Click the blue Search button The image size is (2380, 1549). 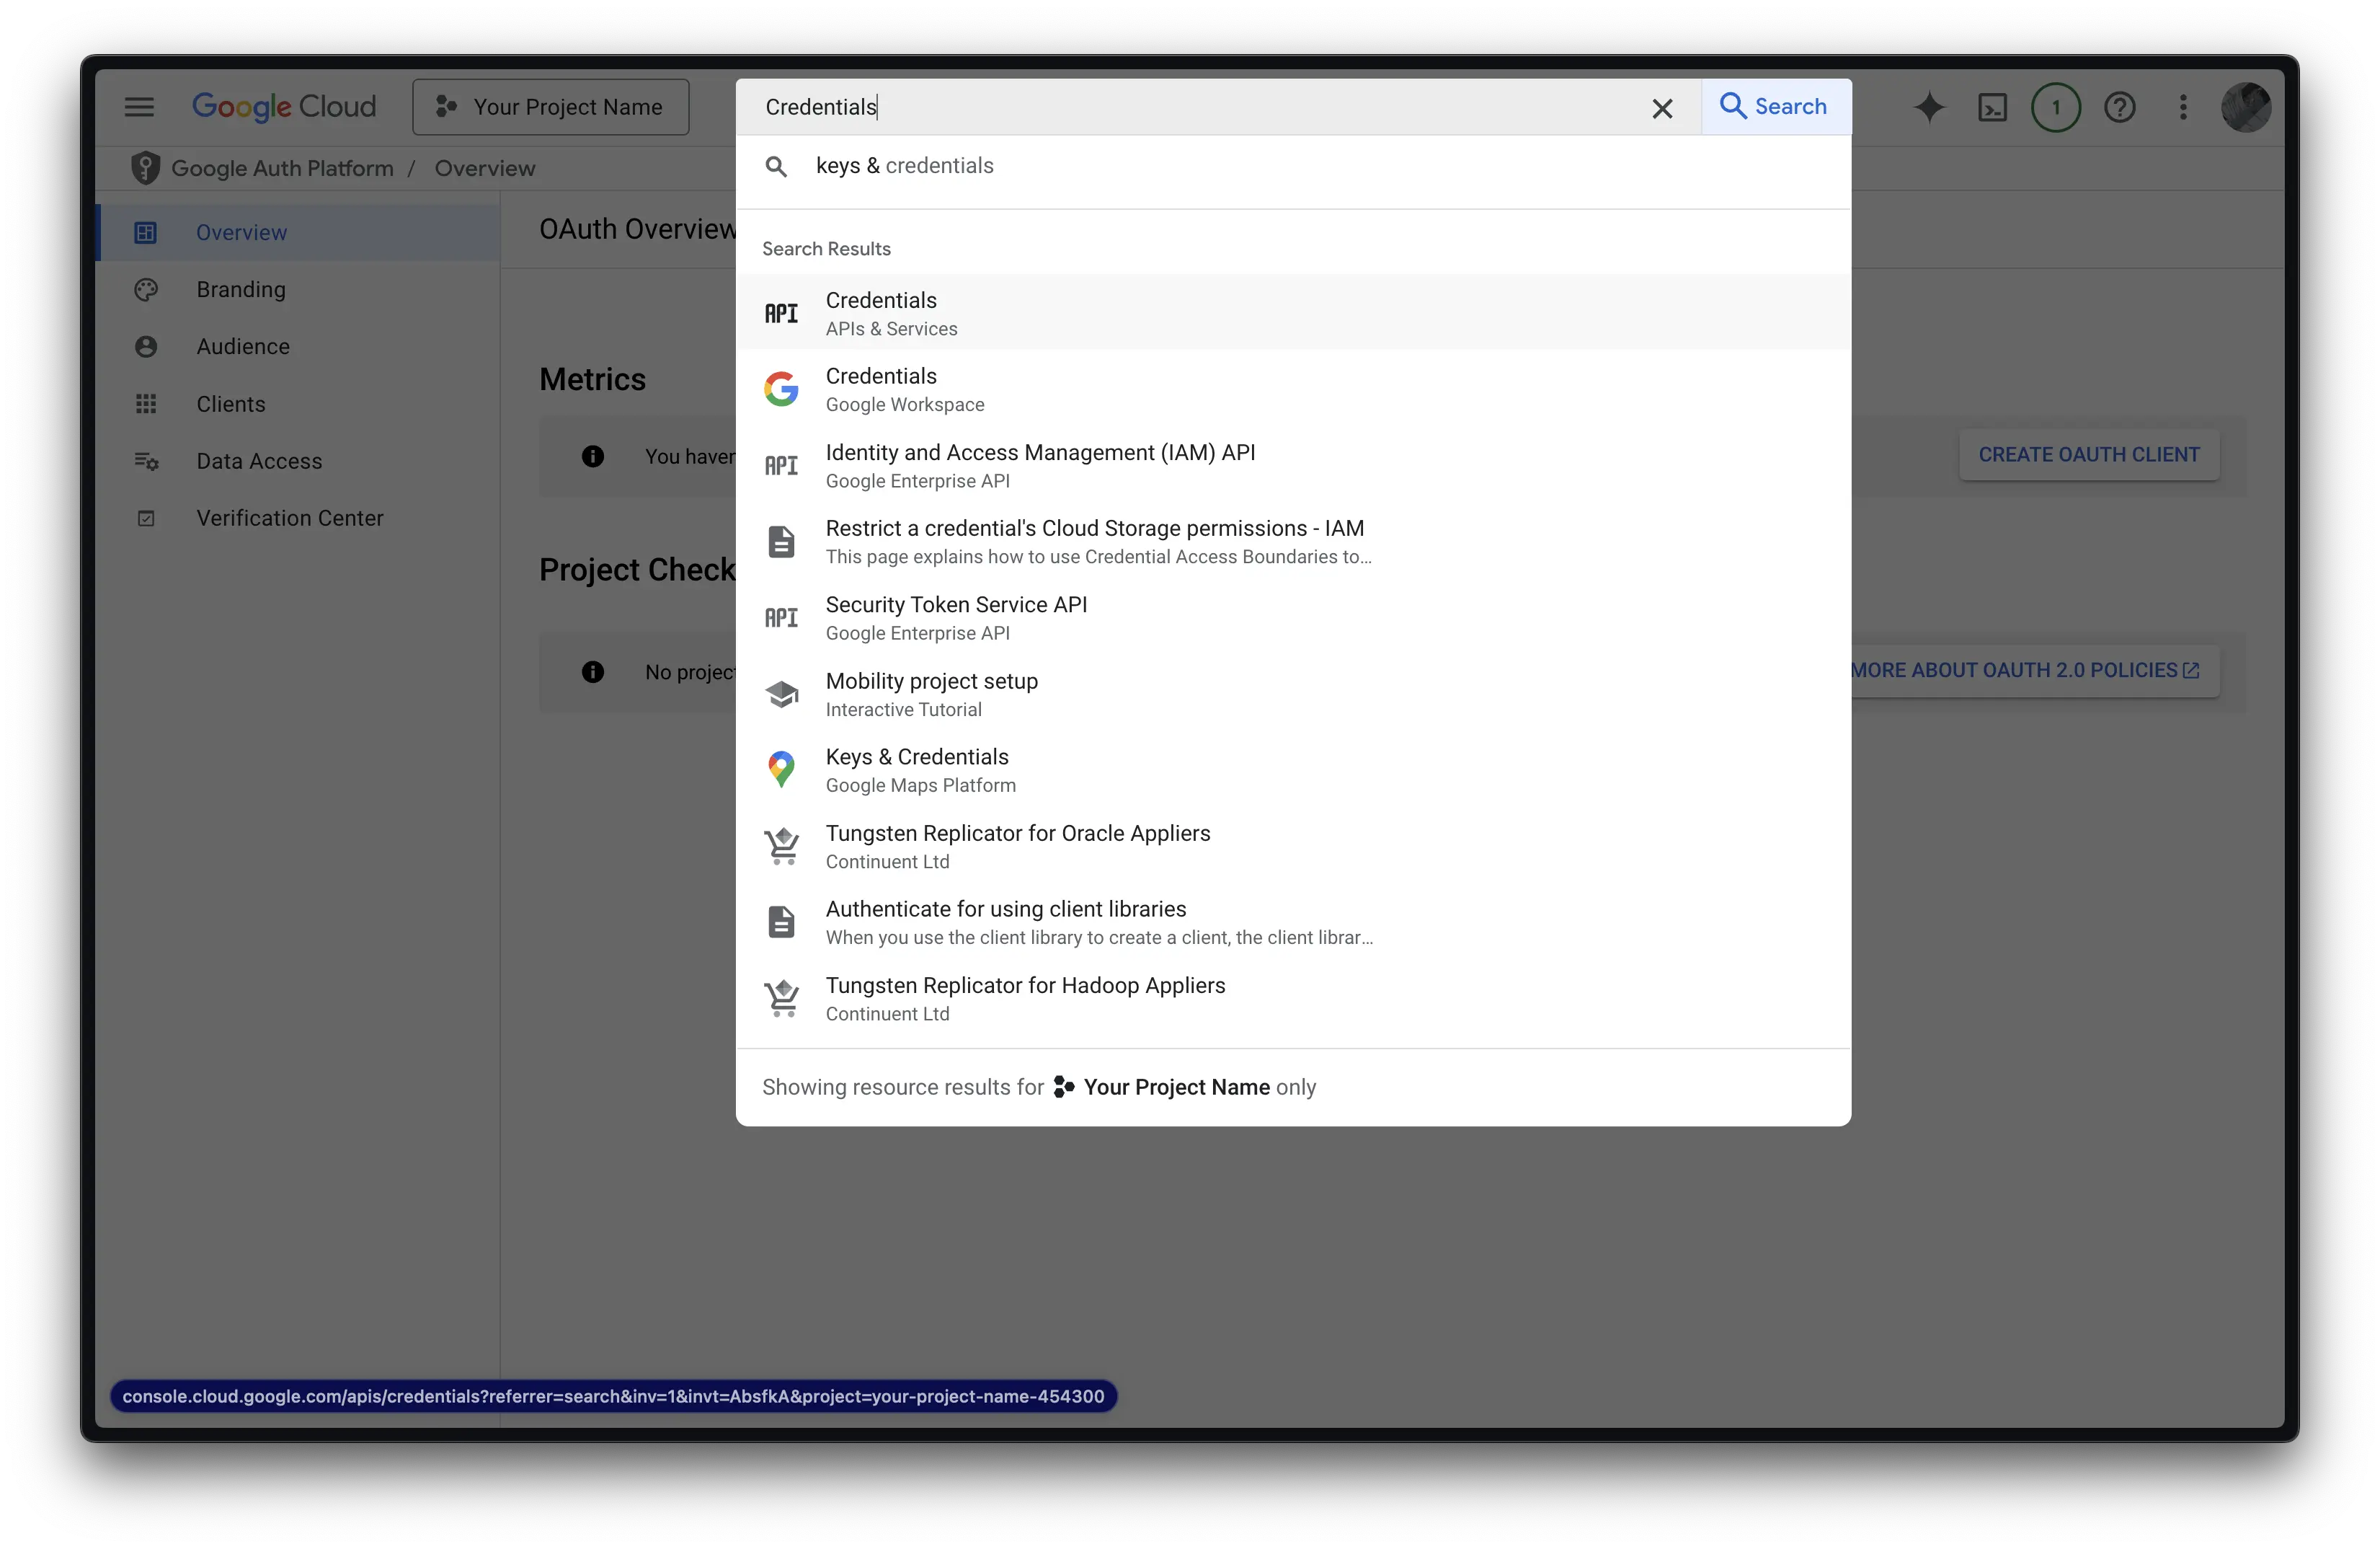[1776, 107]
